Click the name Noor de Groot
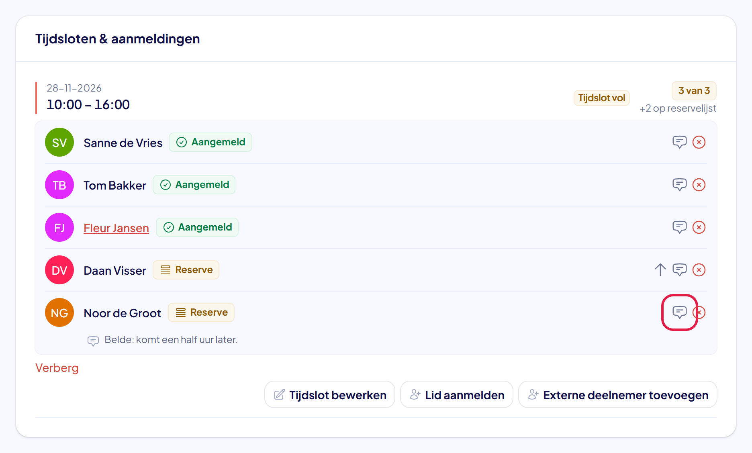Screen dimensions: 752x453 point(123,313)
